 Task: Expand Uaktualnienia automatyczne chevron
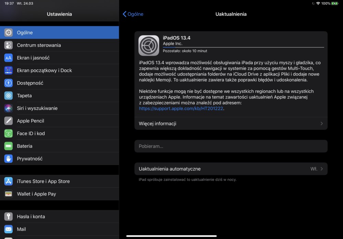tap(322, 169)
